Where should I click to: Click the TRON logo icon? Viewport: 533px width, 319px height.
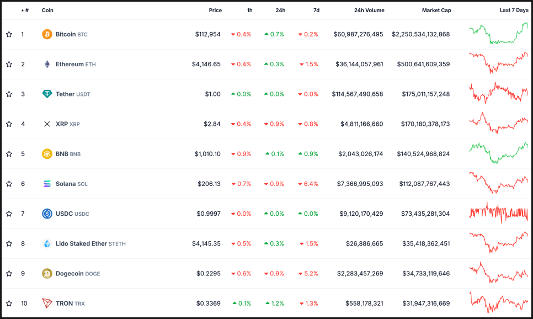pyautogui.click(x=47, y=304)
